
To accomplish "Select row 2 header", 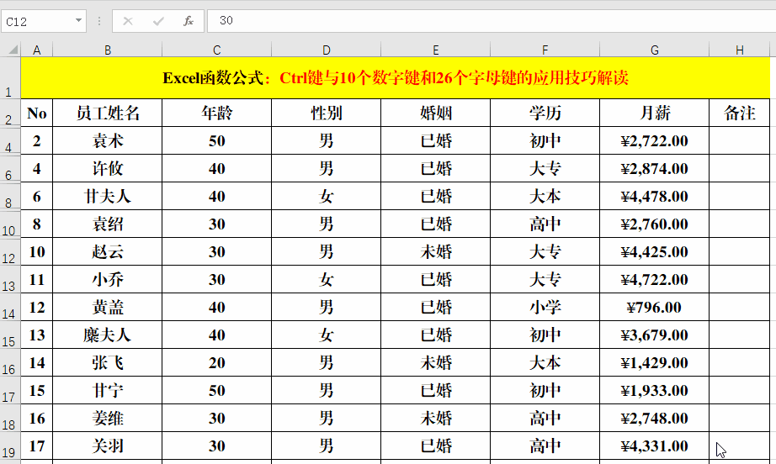I will [x=10, y=113].
